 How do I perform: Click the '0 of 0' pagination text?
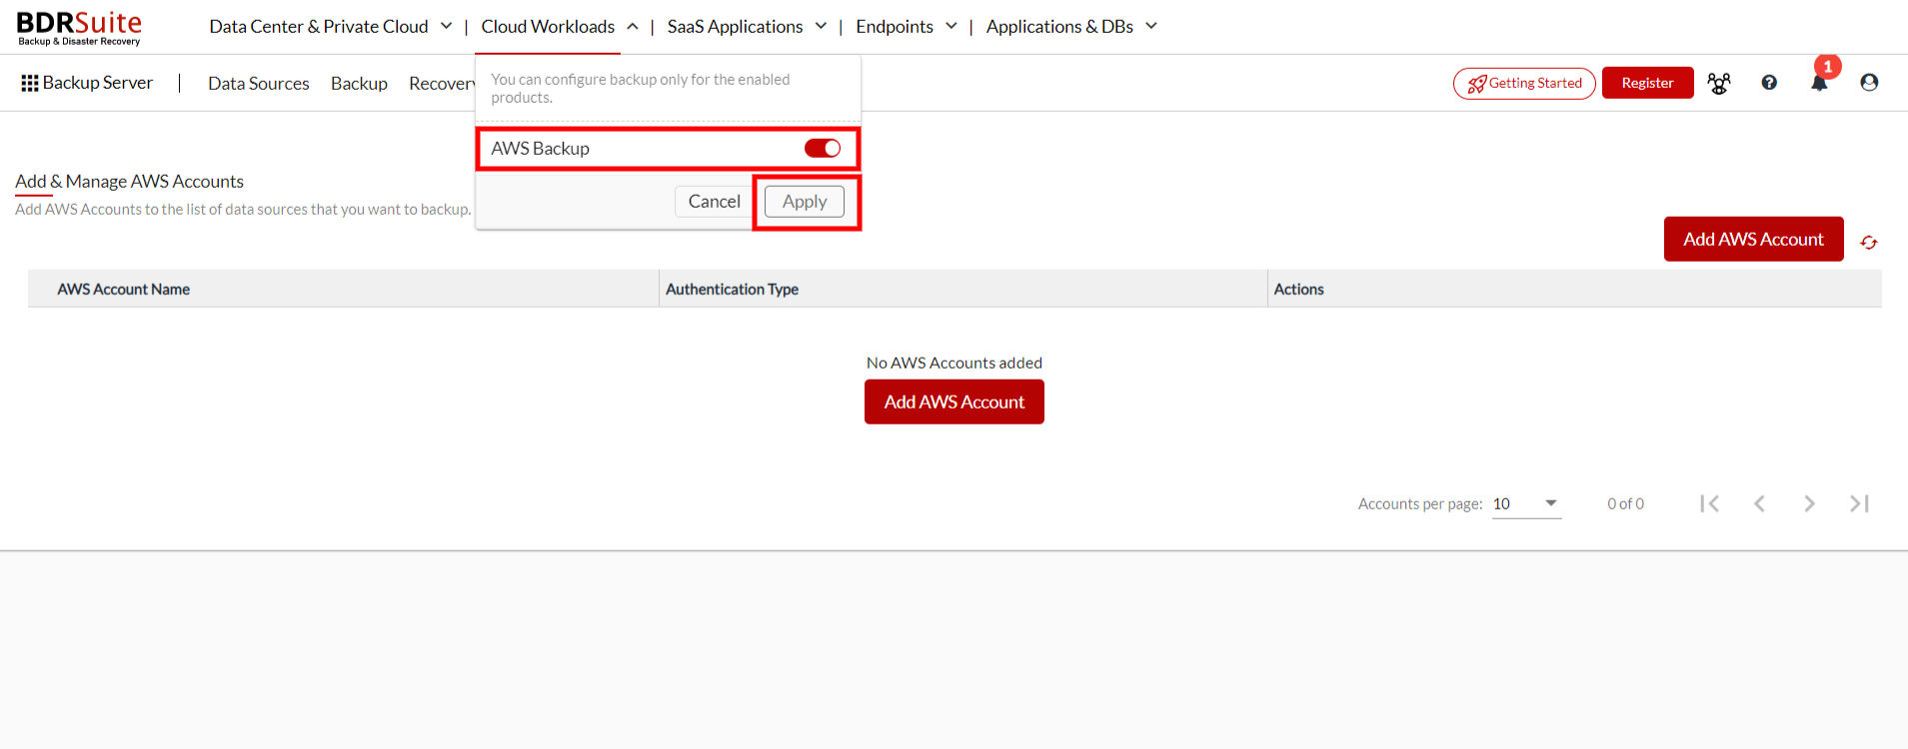[1625, 503]
